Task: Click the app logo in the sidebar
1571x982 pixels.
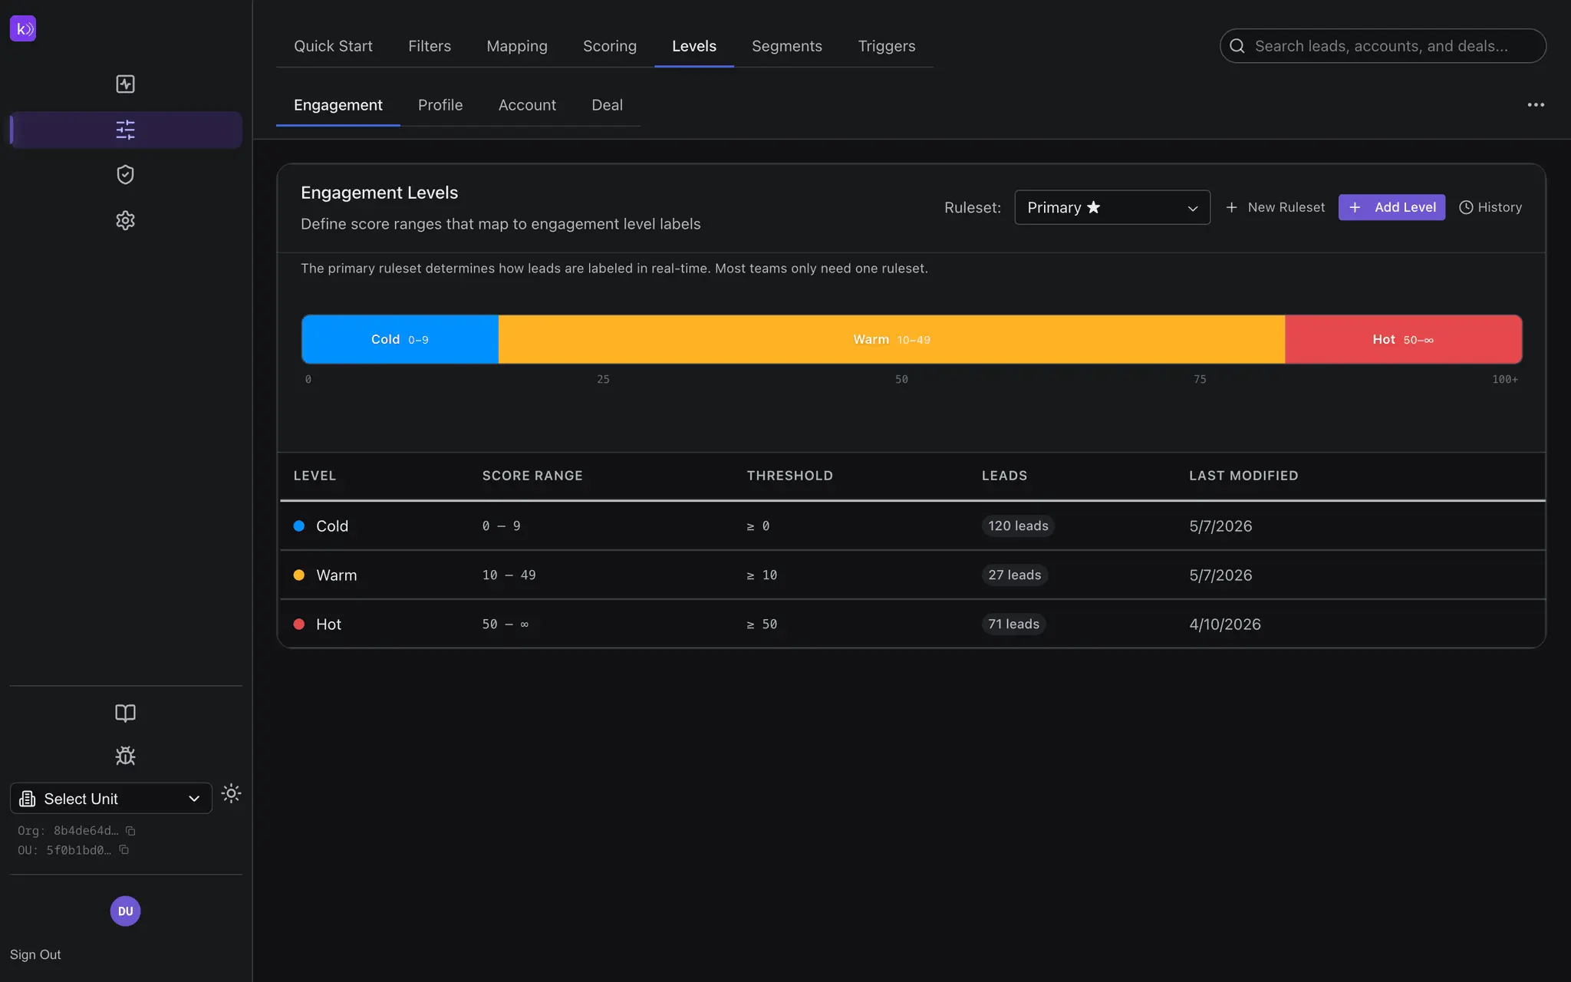Action: (x=23, y=29)
